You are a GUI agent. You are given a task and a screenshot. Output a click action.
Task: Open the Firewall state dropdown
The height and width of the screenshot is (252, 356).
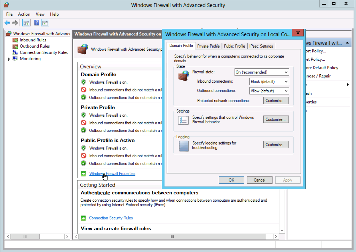click(262, 72)
